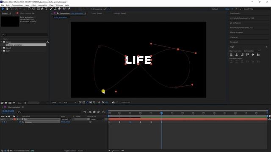This screenshot has width=271, height=152.
Task: Click the red label color of Life layer
Action: pos(15,119)
